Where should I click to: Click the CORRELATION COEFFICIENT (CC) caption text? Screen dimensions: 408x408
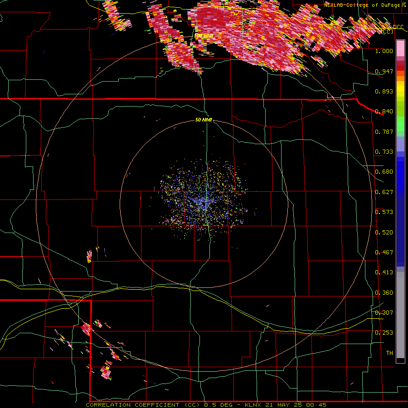(143, 405)
